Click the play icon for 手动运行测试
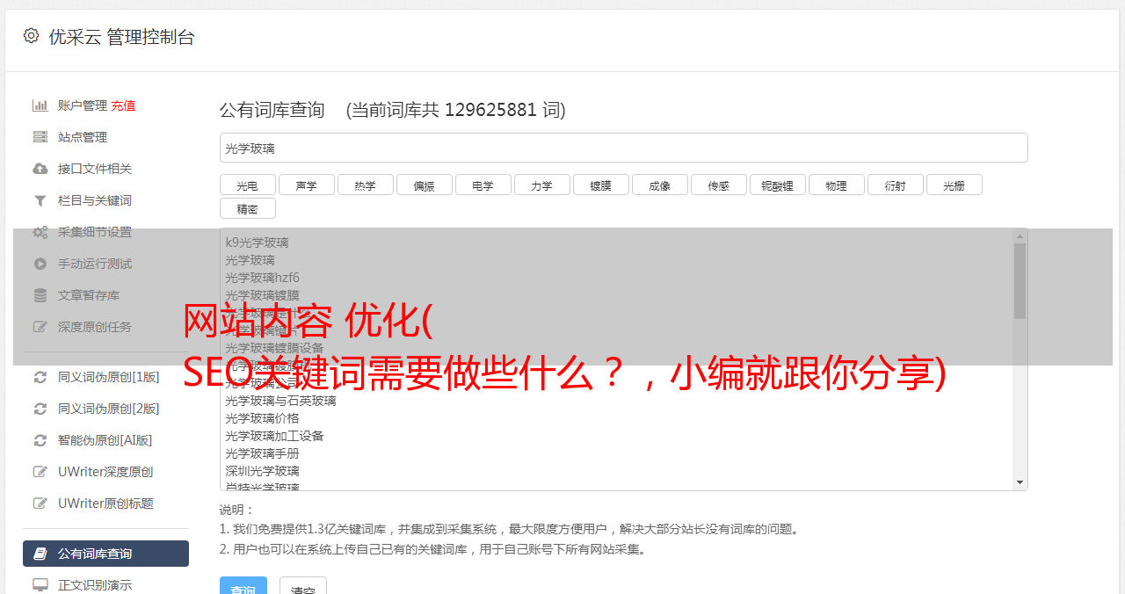Screen dimensions: 1125x594 coord(40,264)
